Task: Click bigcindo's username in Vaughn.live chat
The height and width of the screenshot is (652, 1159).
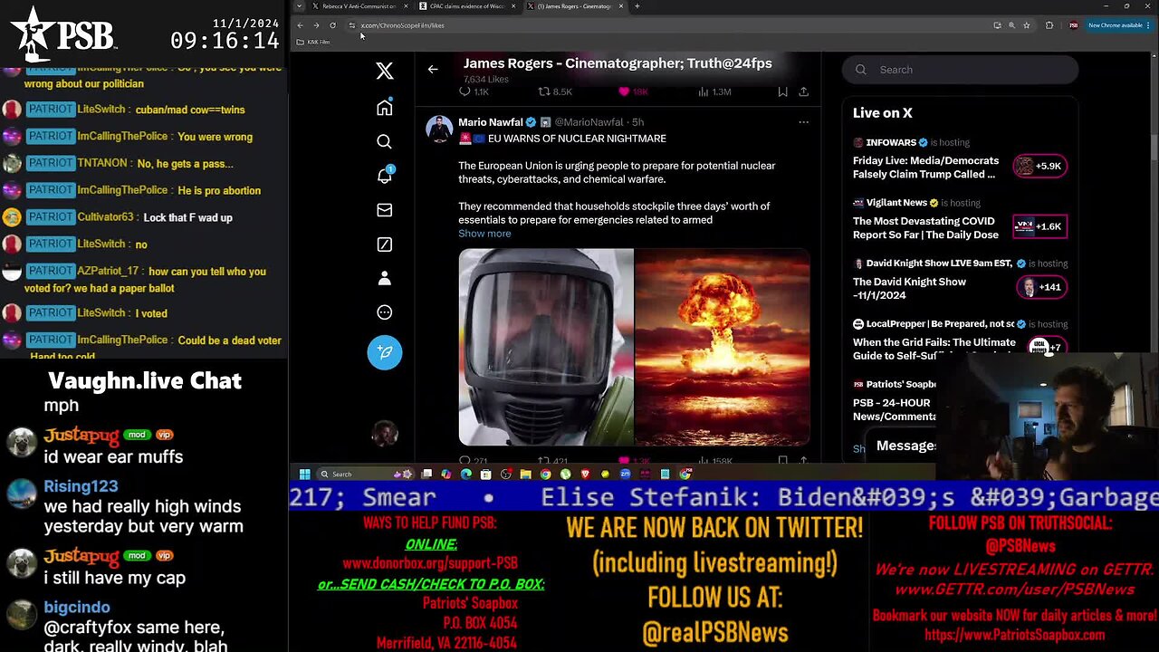Action: click(77, 608)
